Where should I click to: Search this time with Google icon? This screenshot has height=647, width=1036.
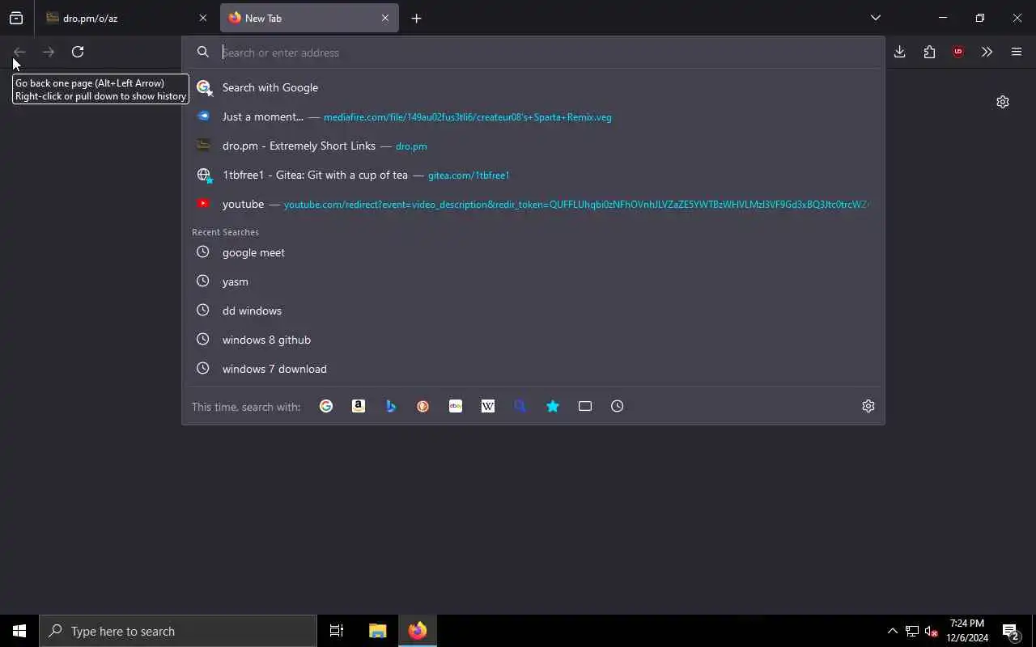point(326,406)
